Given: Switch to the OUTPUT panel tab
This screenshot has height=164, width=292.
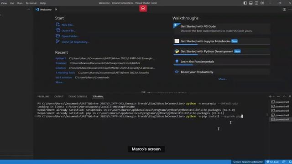Looking at the screenshot, I should [x=59, y=97].
